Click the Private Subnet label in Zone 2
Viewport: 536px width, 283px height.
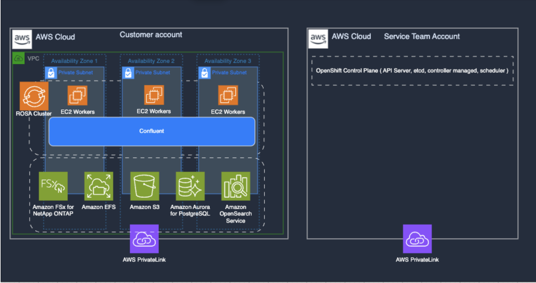[x=153, y=72]
